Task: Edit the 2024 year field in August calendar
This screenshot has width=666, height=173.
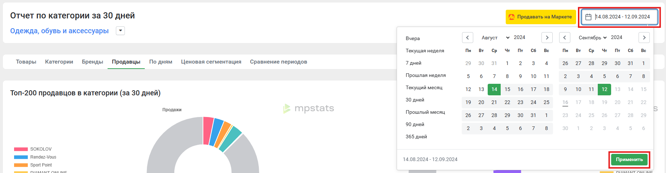Action: click(x=519, y=38)
